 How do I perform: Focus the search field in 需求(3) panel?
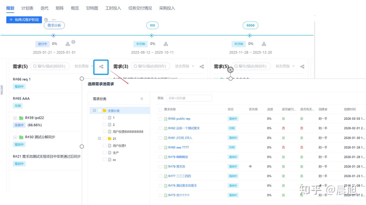pos(150,66)
